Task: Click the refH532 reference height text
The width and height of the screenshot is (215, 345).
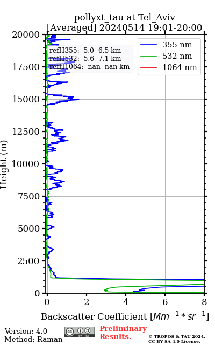Action: [85, 59]
